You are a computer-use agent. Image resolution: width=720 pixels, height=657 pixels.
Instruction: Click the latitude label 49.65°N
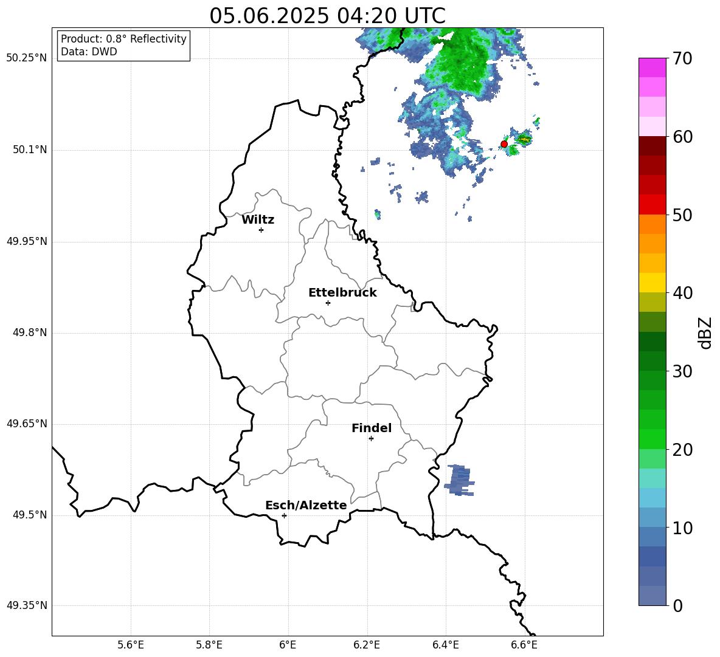click(x=27, y=424)
